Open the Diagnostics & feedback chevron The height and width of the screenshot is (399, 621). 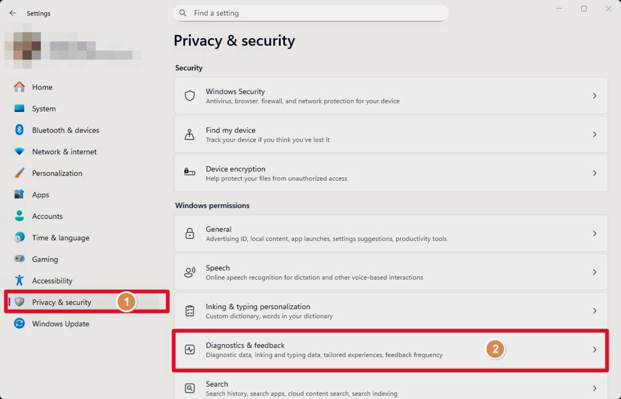pyautogui.click(x=594, y=349)
